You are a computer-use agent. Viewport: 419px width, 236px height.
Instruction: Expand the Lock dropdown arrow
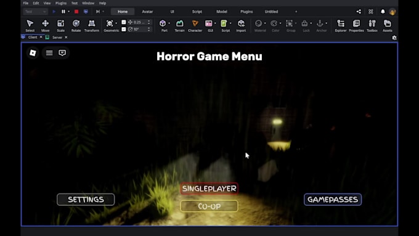pyautogui.click(x=311, y=23)
